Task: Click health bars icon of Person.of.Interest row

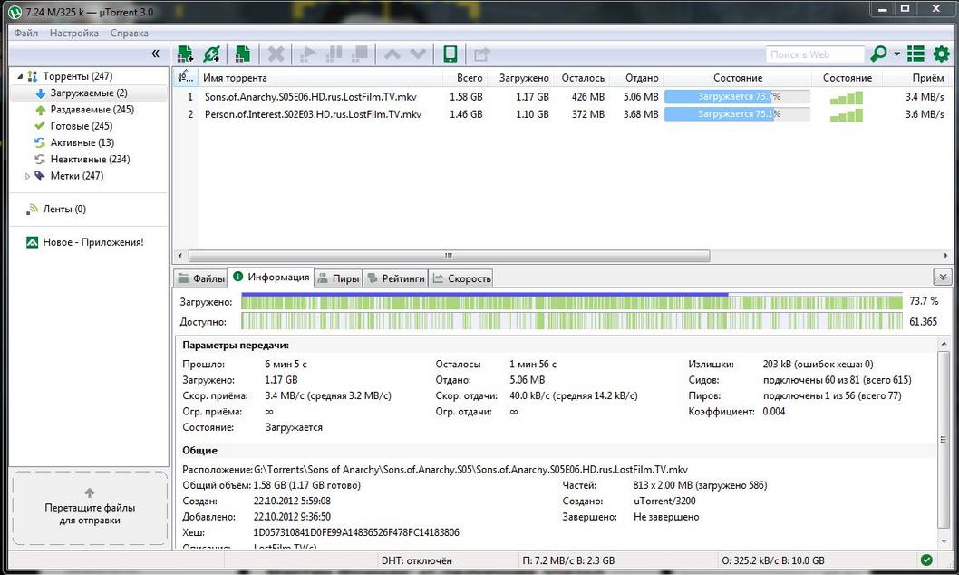Action: (x=847, y=115)
